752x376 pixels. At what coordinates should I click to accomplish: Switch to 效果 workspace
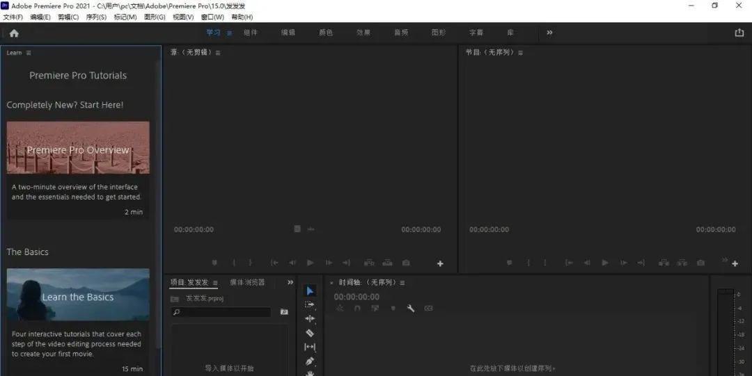(363, 33)
